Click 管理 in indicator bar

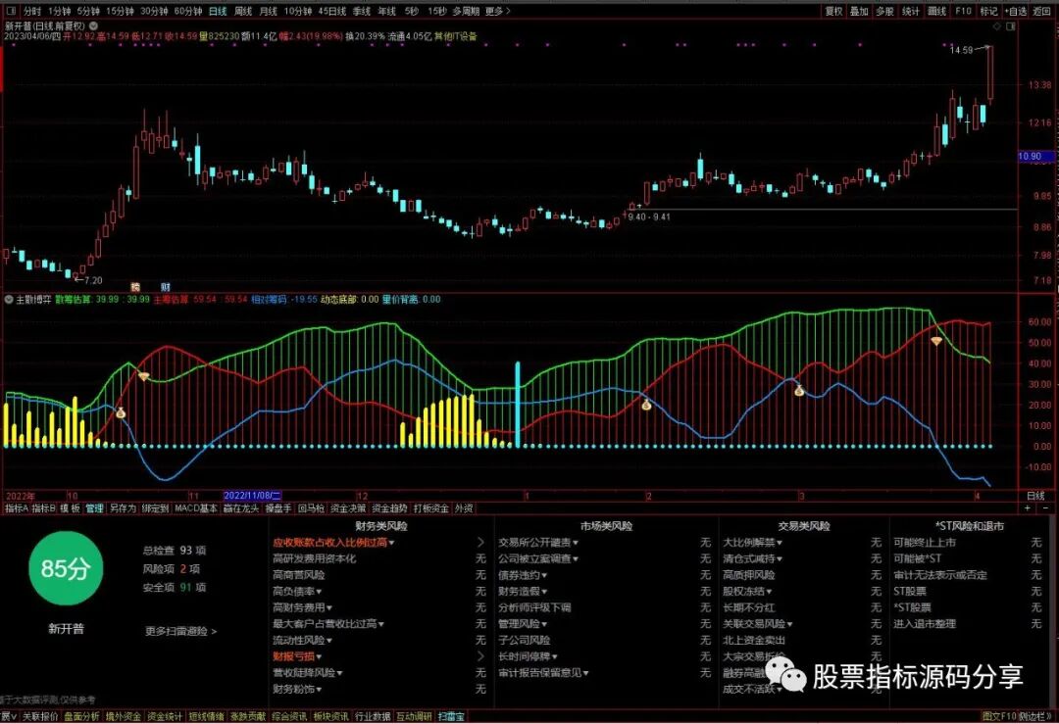point(94,508)
